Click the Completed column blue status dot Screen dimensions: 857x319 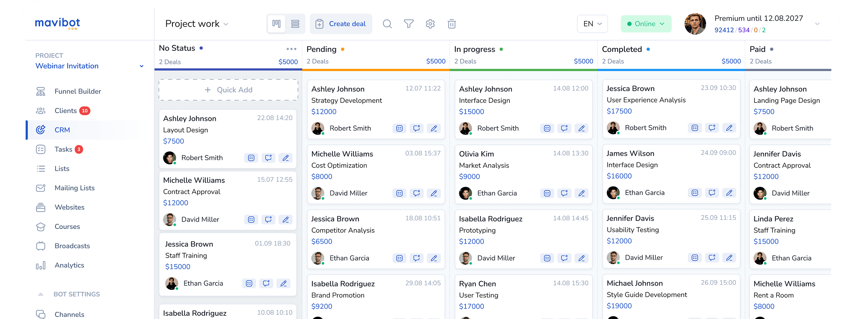648,49
